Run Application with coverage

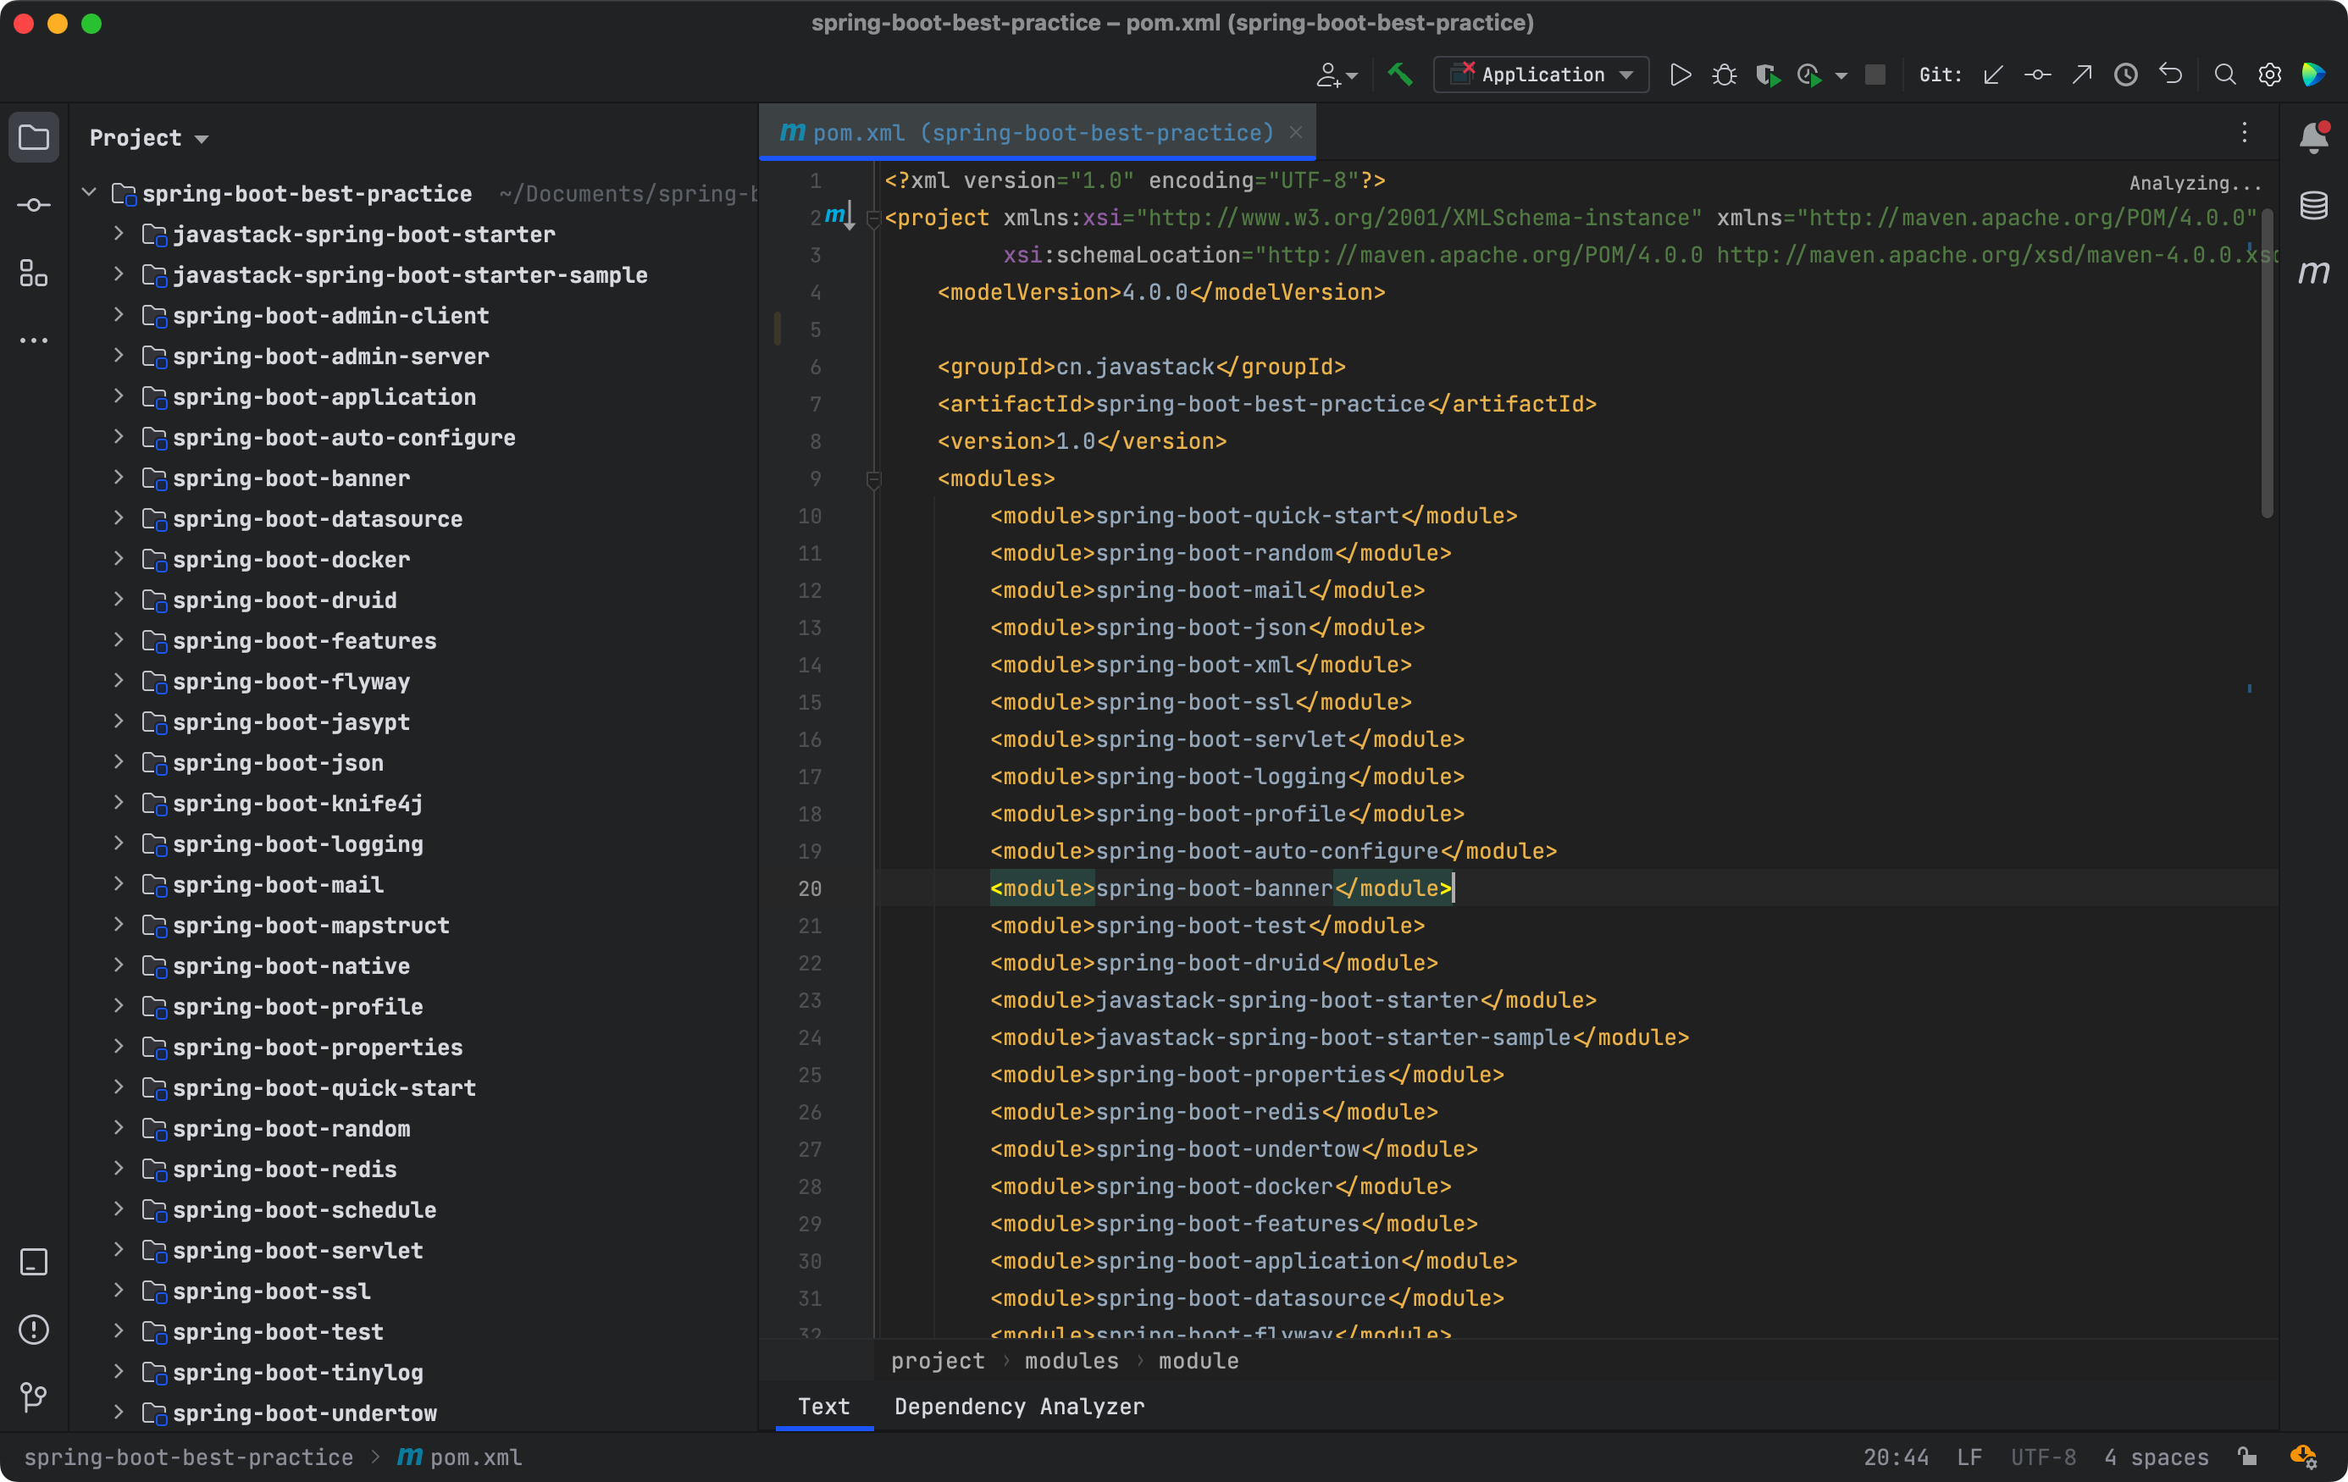(1768, 75)
